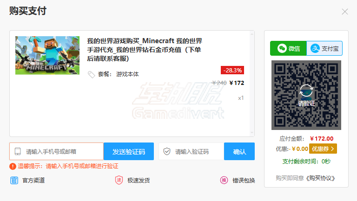Click the 优惠 -¥0.00 discount amount
This screenshot has width=357, height=201.
[x=298, y=149]
